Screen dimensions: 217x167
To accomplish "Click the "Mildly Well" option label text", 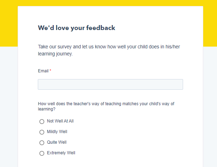I will pos(57,132).
